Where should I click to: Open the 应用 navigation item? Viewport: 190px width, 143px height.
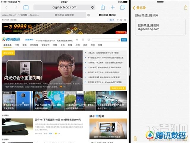(x=78, y=45)
